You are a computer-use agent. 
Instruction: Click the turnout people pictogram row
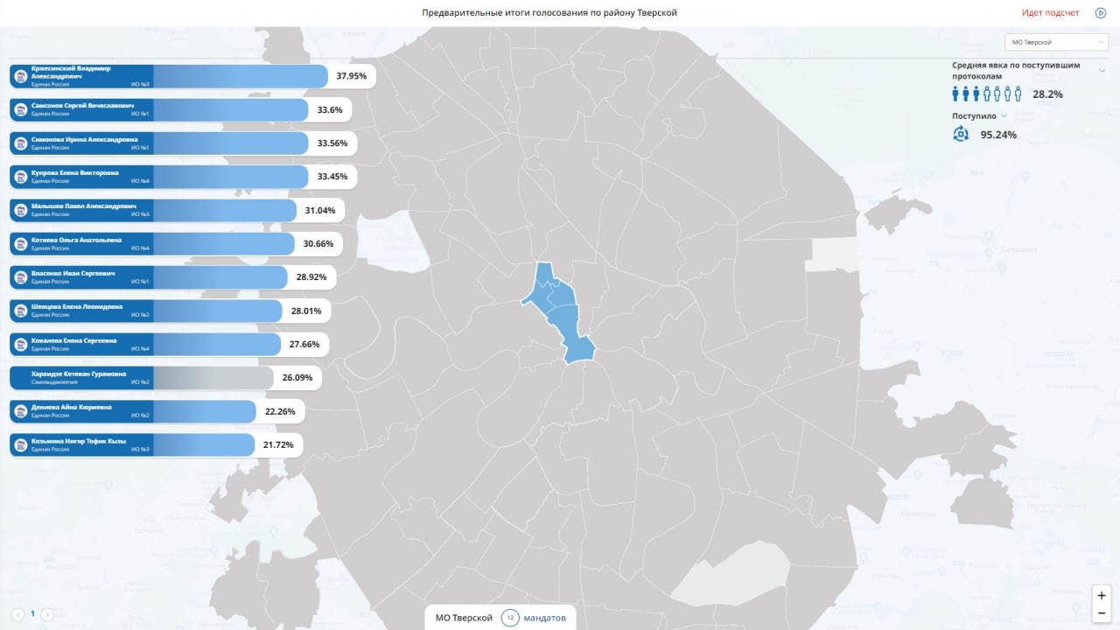(987, 94)
